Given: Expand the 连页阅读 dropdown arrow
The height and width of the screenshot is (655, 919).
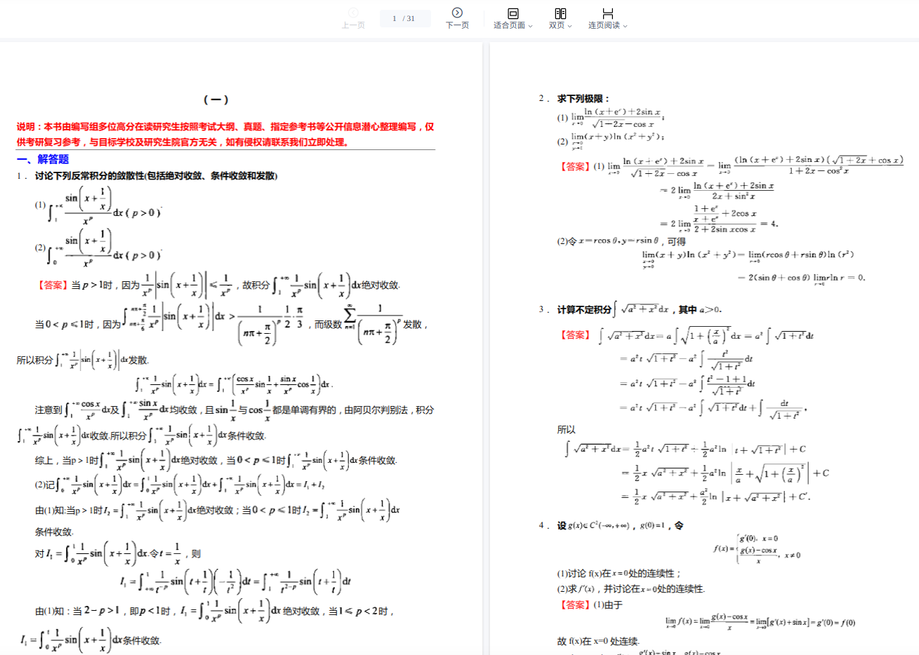Looking at the screenshot, I should click(x=625, y=26).
